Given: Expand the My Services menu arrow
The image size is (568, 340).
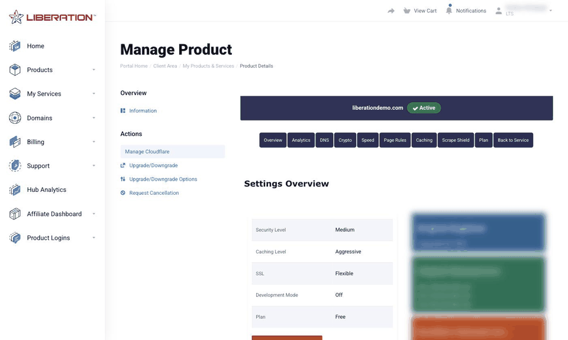Looking at the screenshot, I should pos(94,94).
